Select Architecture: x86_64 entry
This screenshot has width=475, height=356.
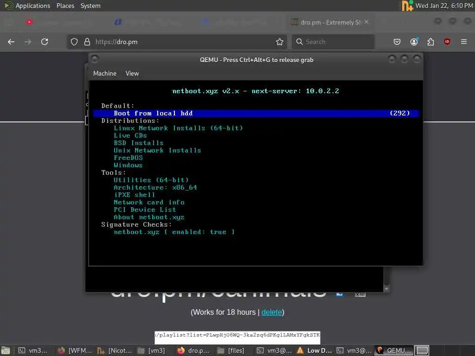(155, 187)
